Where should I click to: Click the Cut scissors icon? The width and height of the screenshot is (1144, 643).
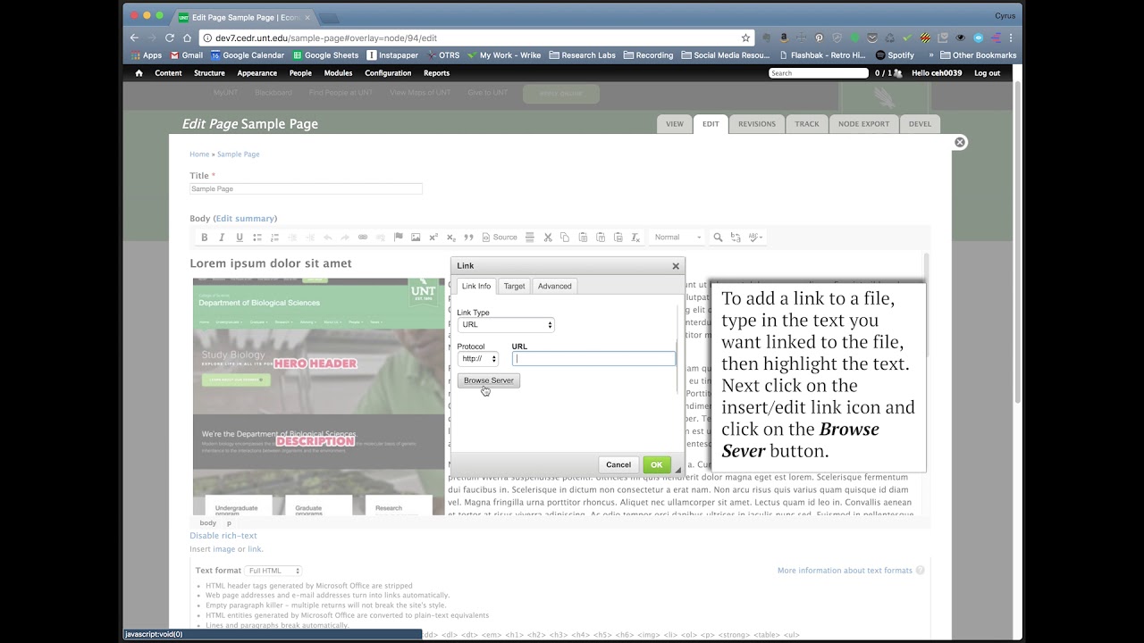click(x=548, y=238)
